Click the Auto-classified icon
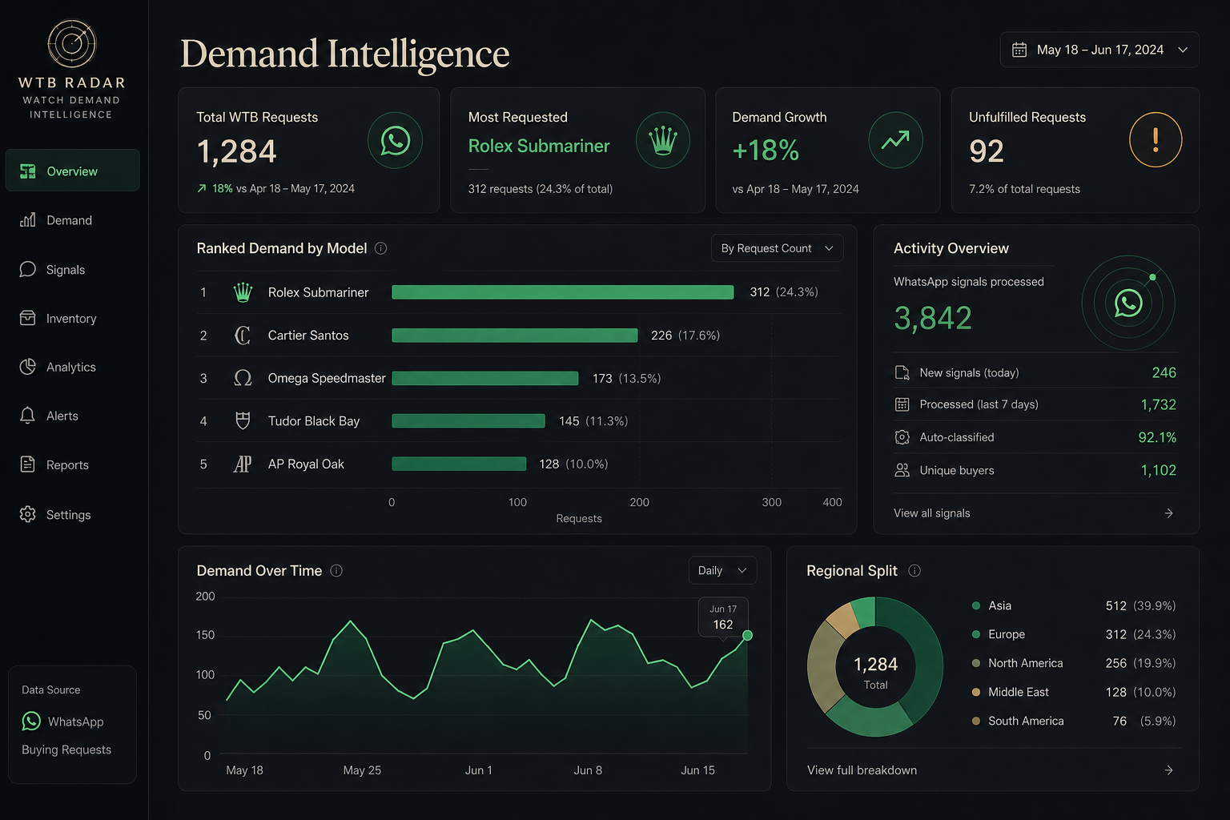The image size is (1230, 820). pyautogui.click(x=902, y=437)
